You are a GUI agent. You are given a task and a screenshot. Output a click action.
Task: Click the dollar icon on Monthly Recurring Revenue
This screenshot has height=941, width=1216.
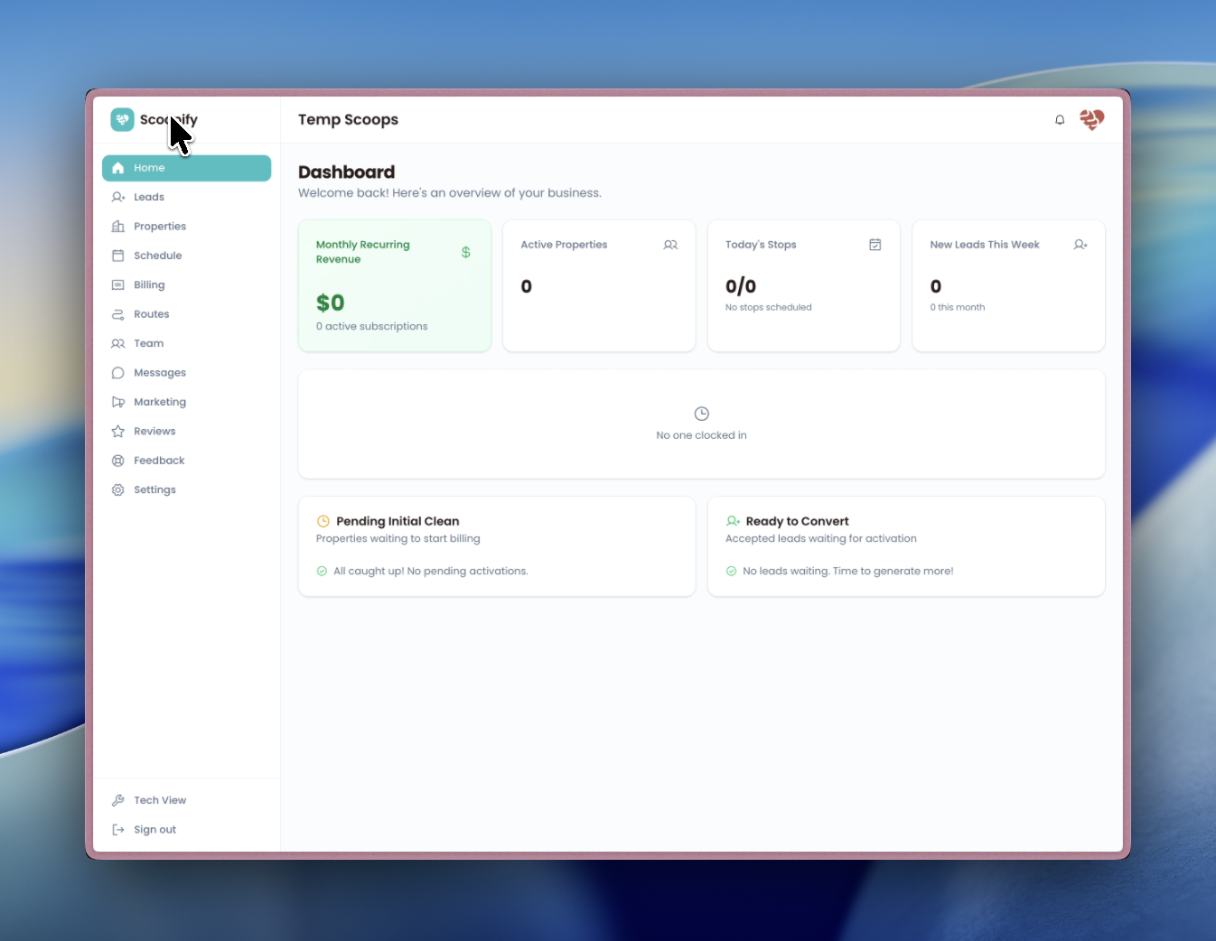[465, 252]
